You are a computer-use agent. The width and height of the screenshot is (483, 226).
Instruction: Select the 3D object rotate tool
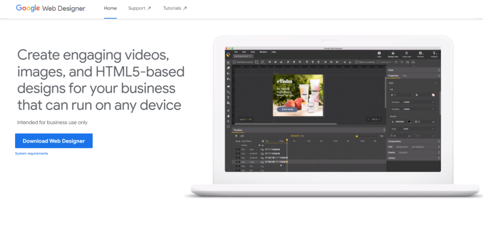tap(228, 73)
